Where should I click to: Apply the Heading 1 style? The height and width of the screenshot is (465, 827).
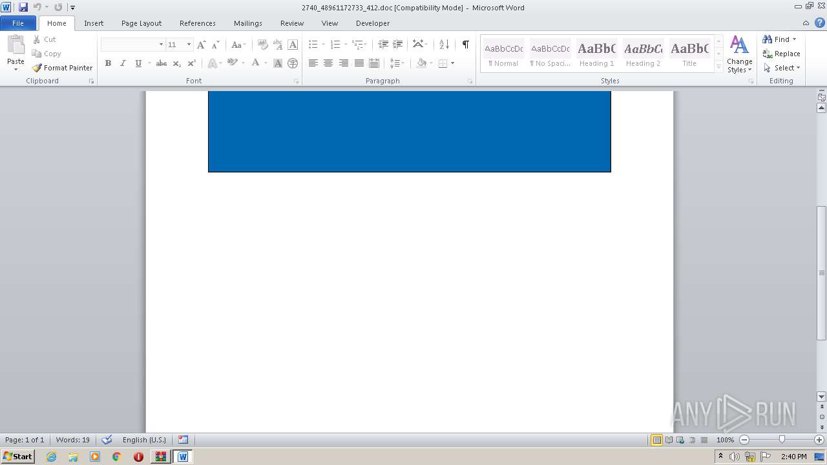click(x=596, y=54)
